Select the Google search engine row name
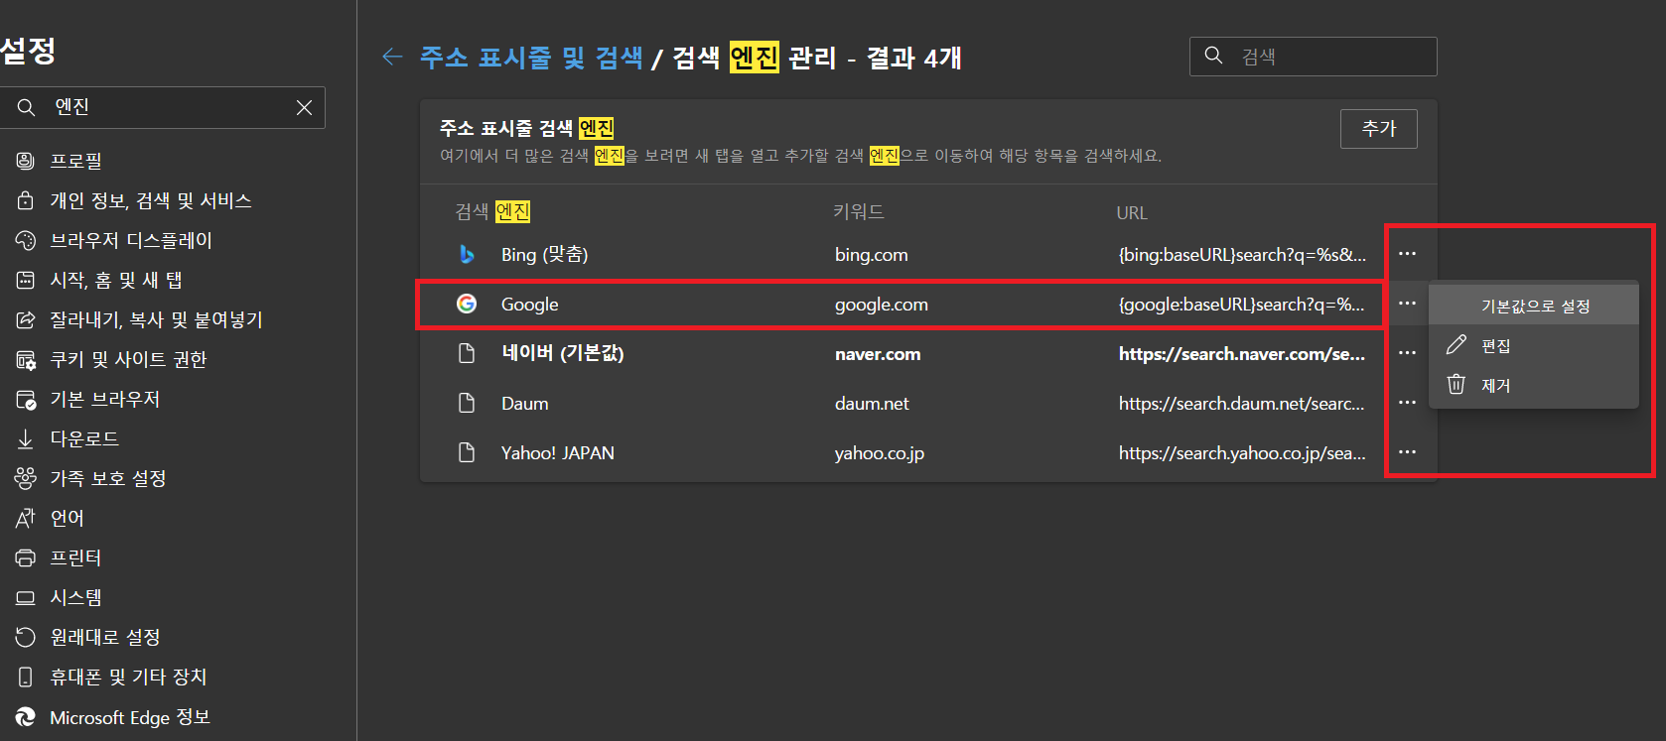This screenshot has height=741, width=1666. click(x=529, y=305)
